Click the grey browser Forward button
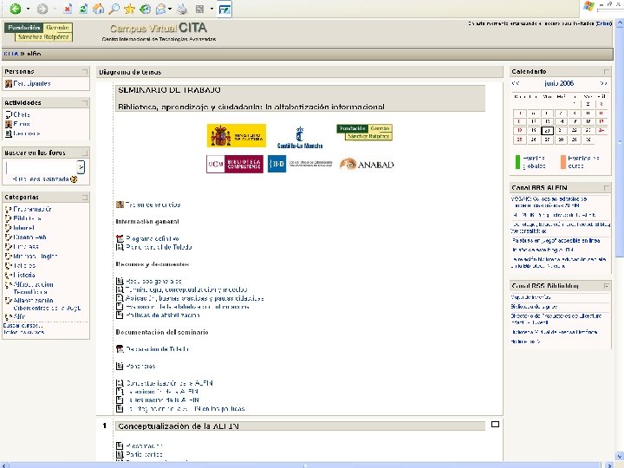The height and width of the screenshot is (468, 624). click(x=42, y=9)
